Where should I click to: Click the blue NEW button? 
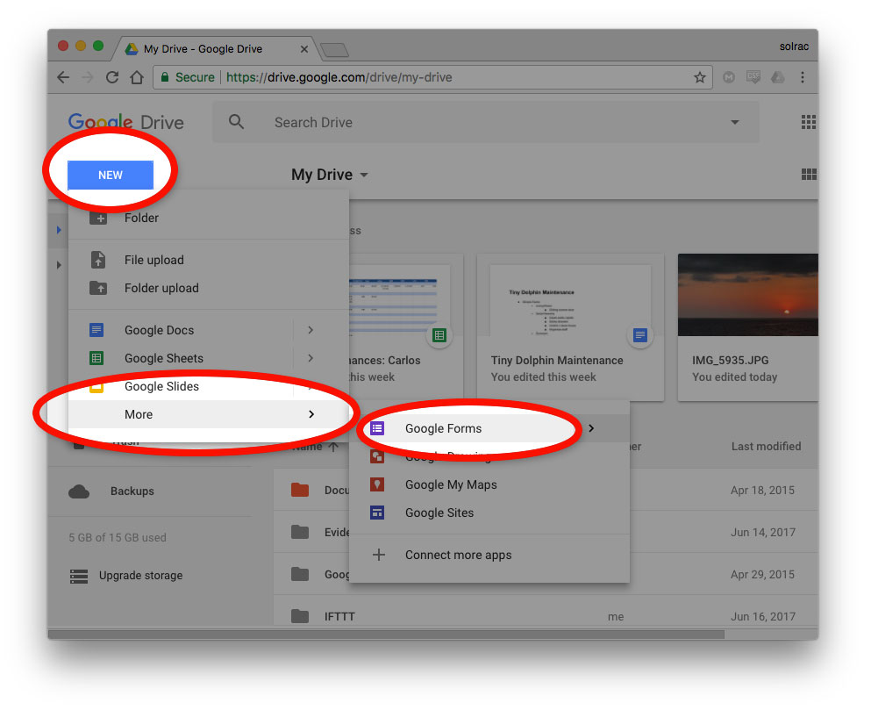point(111,176)
